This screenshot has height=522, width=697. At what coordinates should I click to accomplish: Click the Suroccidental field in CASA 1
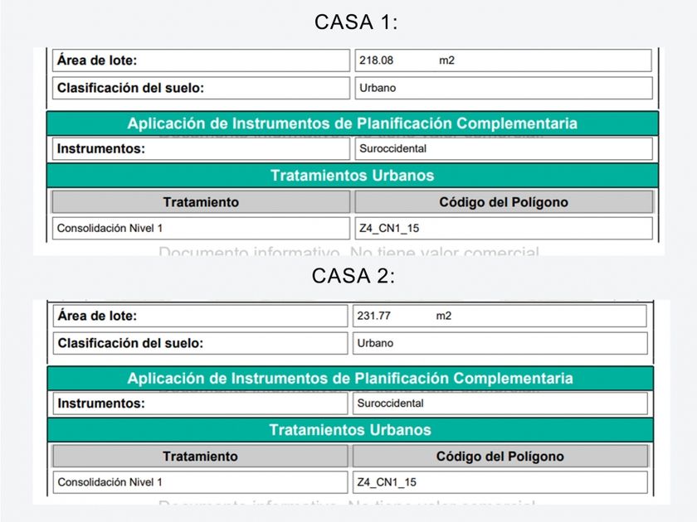tap(504, 149)
